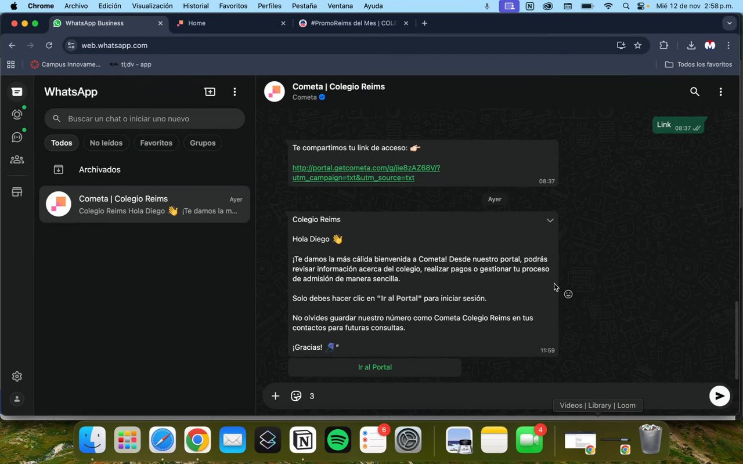Open the Communities icon in WhatsApp sidebar

[17, 159]
